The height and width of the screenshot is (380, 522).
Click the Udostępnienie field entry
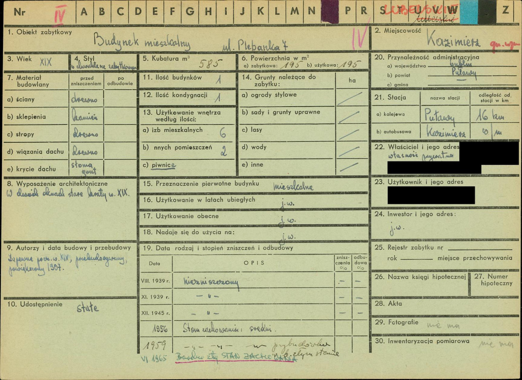tap(88, 308)
